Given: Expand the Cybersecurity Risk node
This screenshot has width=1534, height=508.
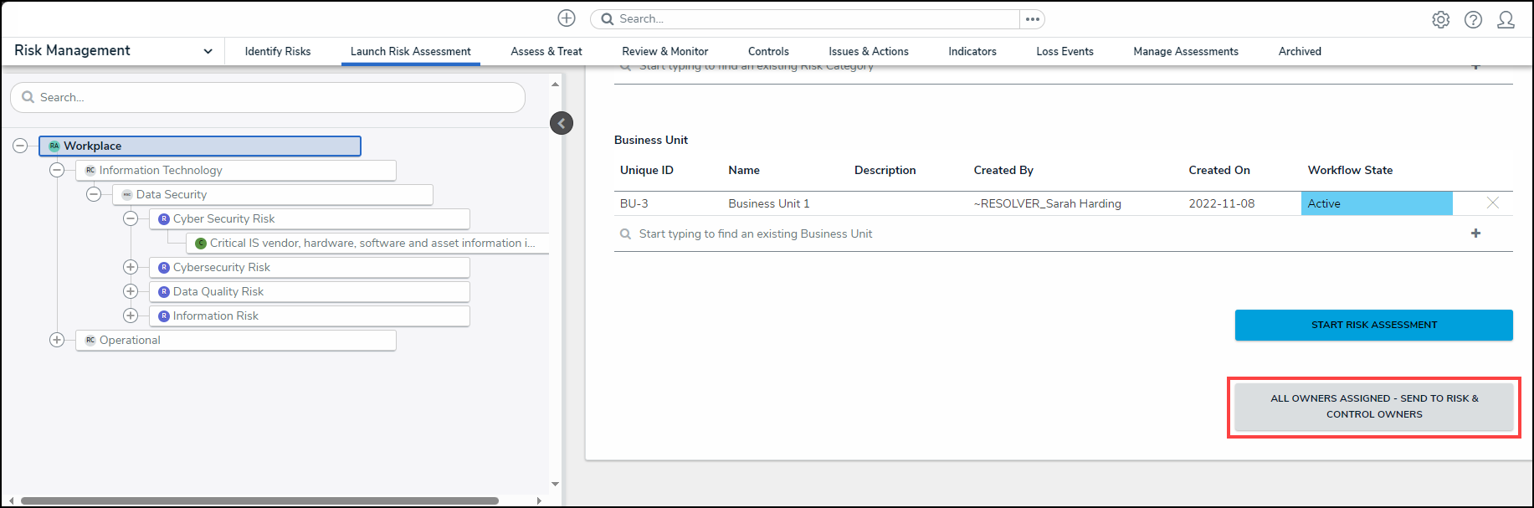Looking at the screenshot, I should (x=131, y=267).
